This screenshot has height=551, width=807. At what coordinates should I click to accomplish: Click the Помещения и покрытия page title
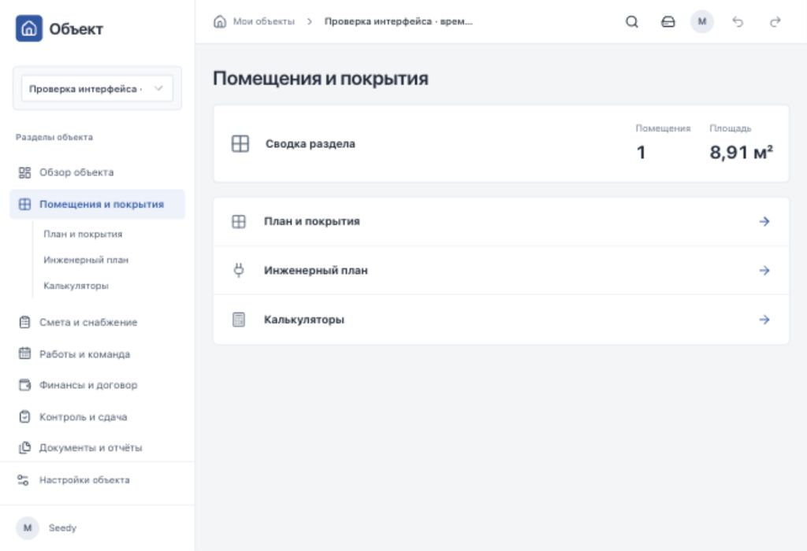[321, 79]
